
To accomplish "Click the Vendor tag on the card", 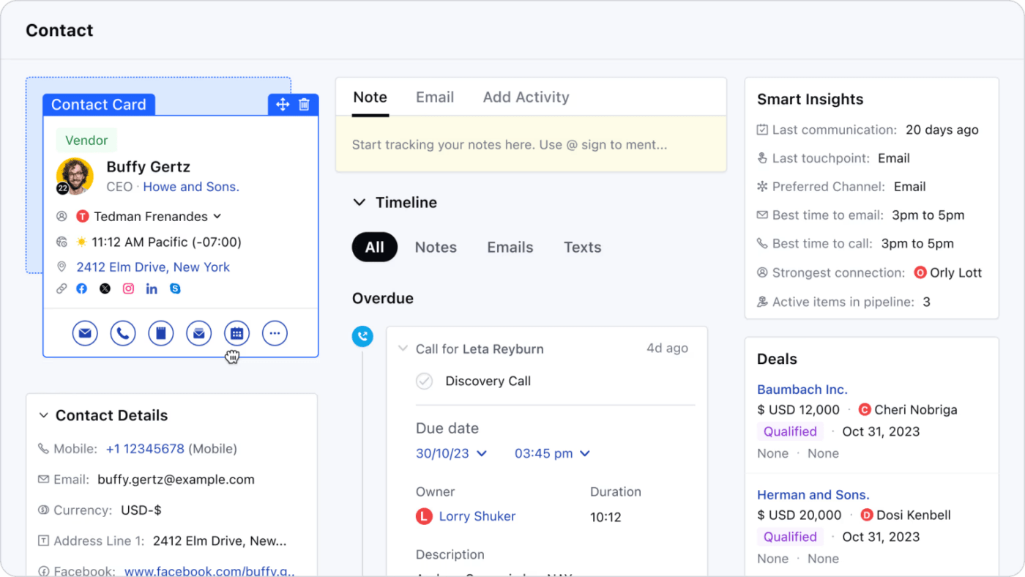I will click(x=86, y=141).
